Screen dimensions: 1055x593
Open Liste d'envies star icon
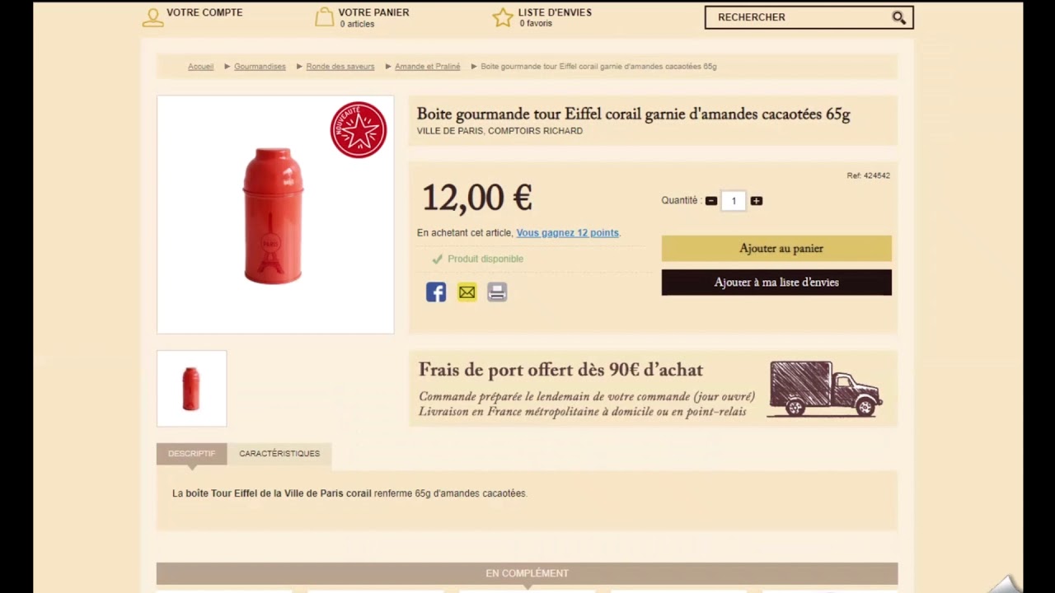coord(503,17)
